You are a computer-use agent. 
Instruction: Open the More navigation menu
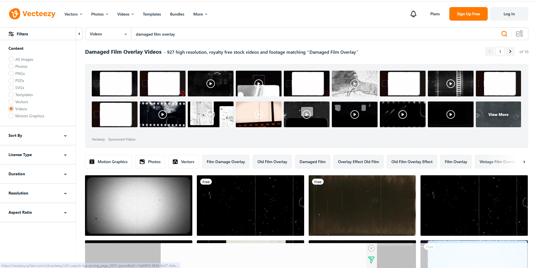point(200,14)
